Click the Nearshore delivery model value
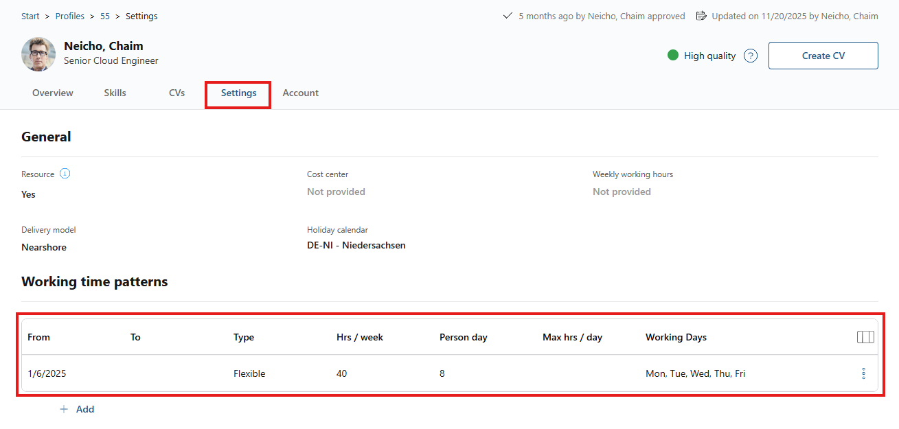 click(x=44, y=247)
